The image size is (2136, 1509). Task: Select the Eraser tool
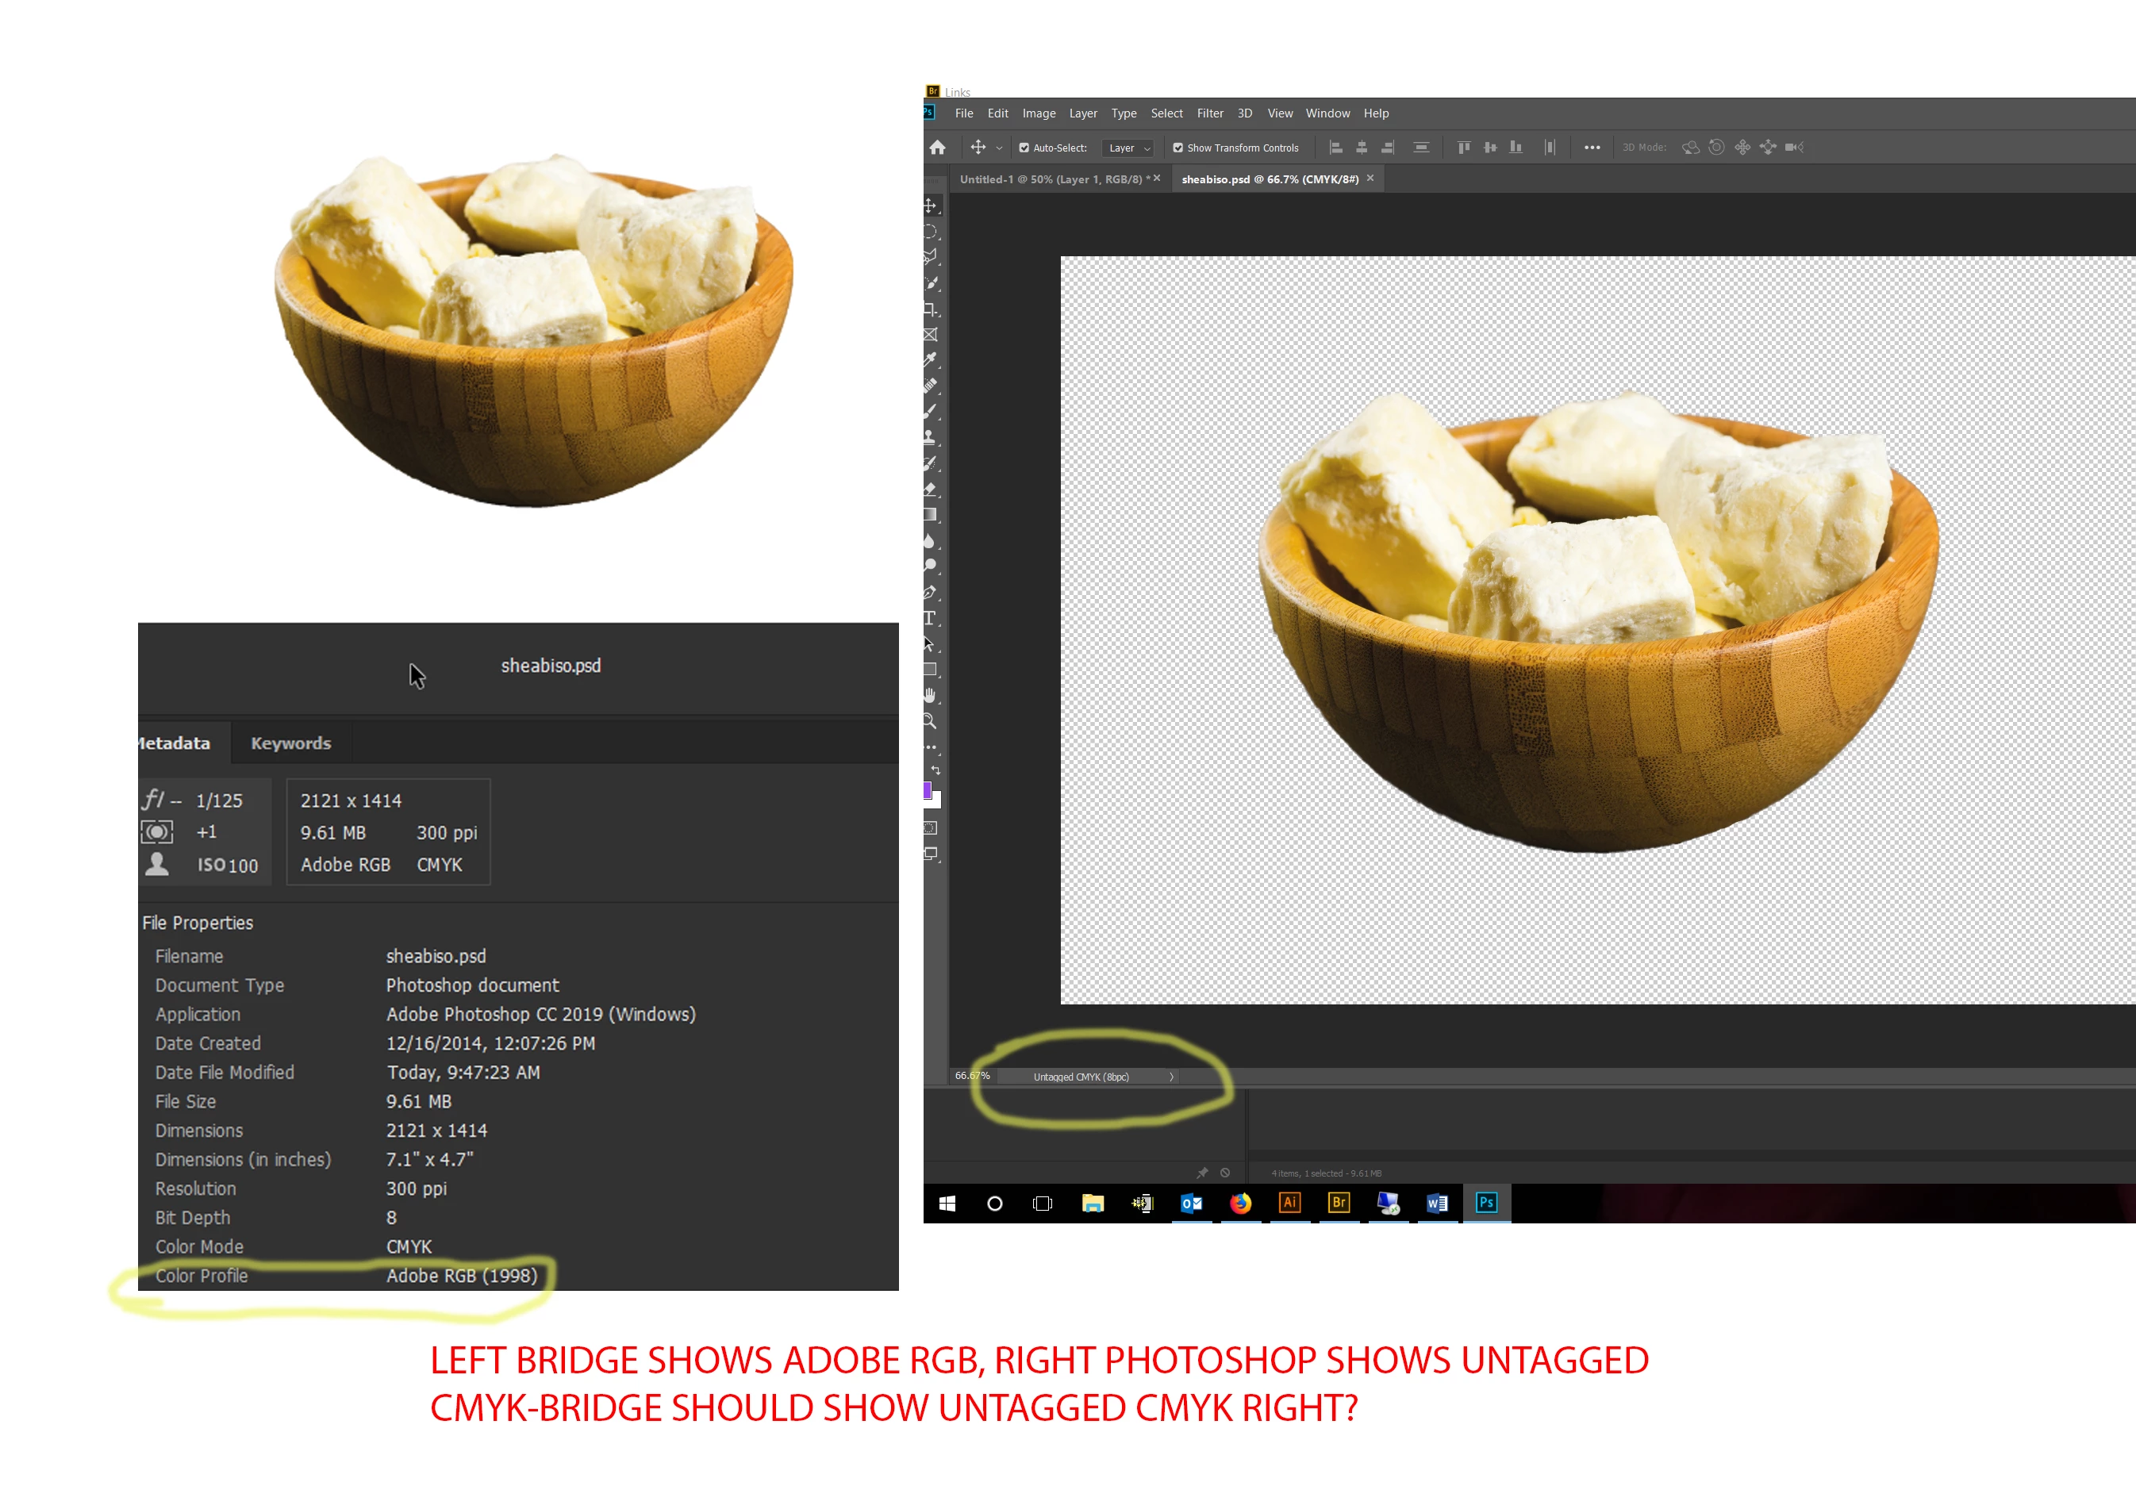[x=930, y=489]
